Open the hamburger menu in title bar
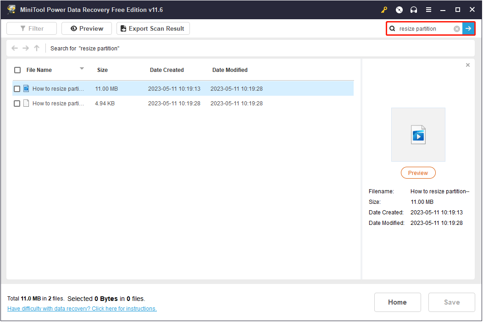The height and width of the screenshot is (322, 483). [x=428, y=10]
